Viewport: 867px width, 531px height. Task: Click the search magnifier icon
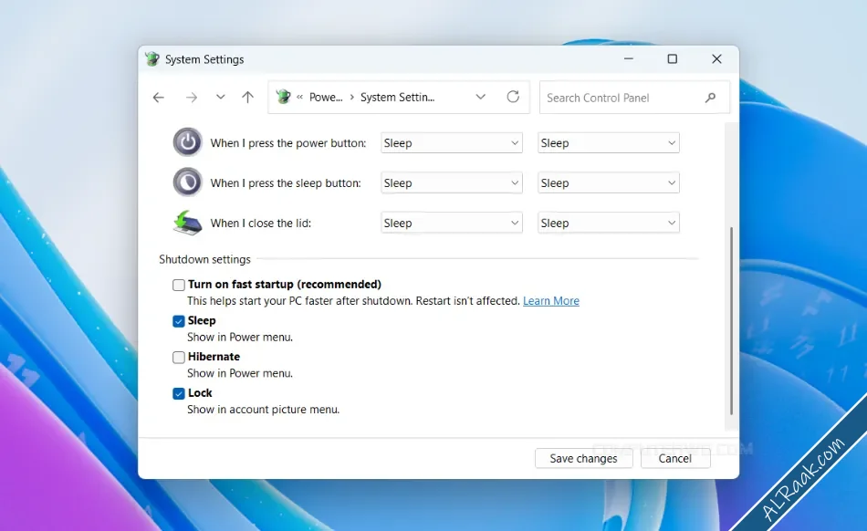tap(711, 98)
